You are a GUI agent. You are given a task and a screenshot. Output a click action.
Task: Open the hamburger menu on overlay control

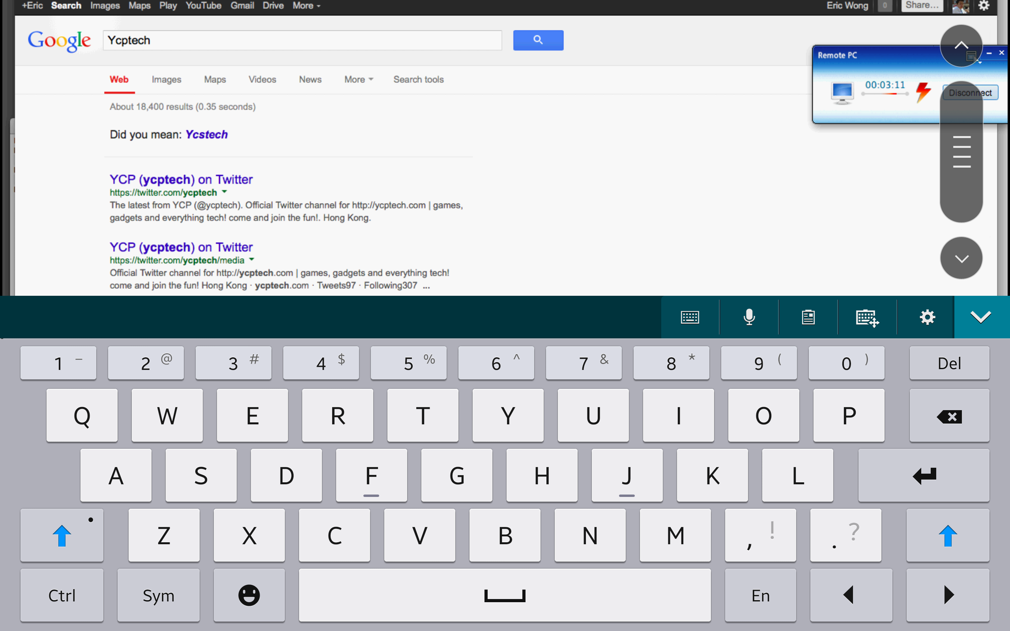tap(961, 152)
